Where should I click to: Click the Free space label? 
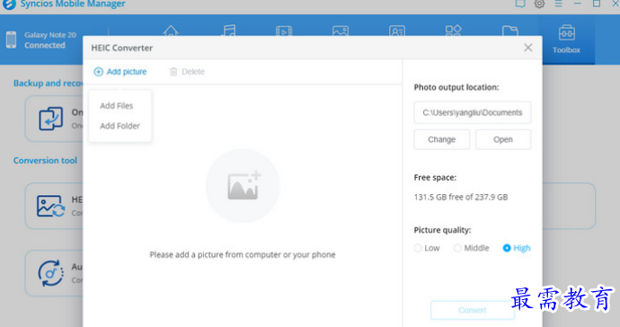(435, 178)
